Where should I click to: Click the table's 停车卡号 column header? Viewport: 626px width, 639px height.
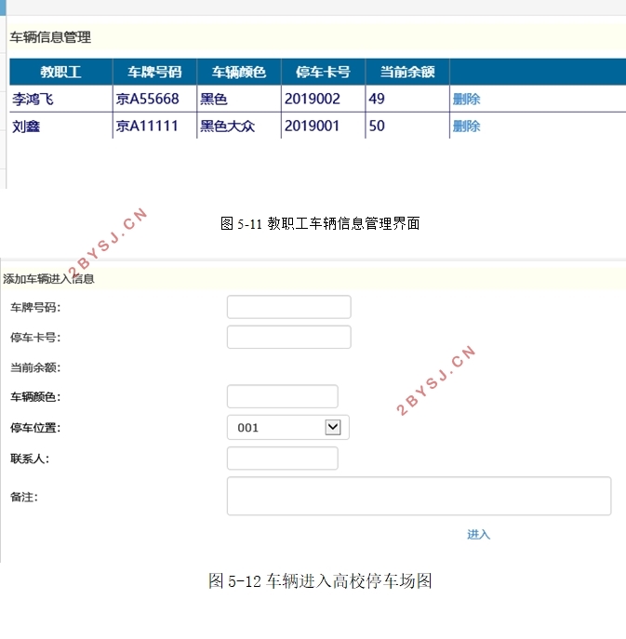[x=323, y=73]
